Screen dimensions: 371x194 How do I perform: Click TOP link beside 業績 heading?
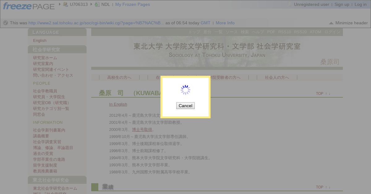(x=320, y=187)
